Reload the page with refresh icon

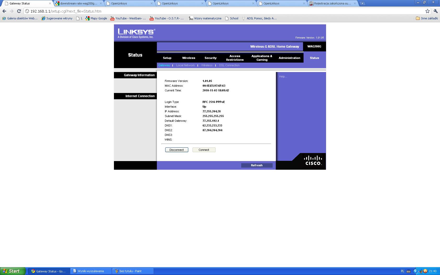pyautogui.click(x=19, y=11)
